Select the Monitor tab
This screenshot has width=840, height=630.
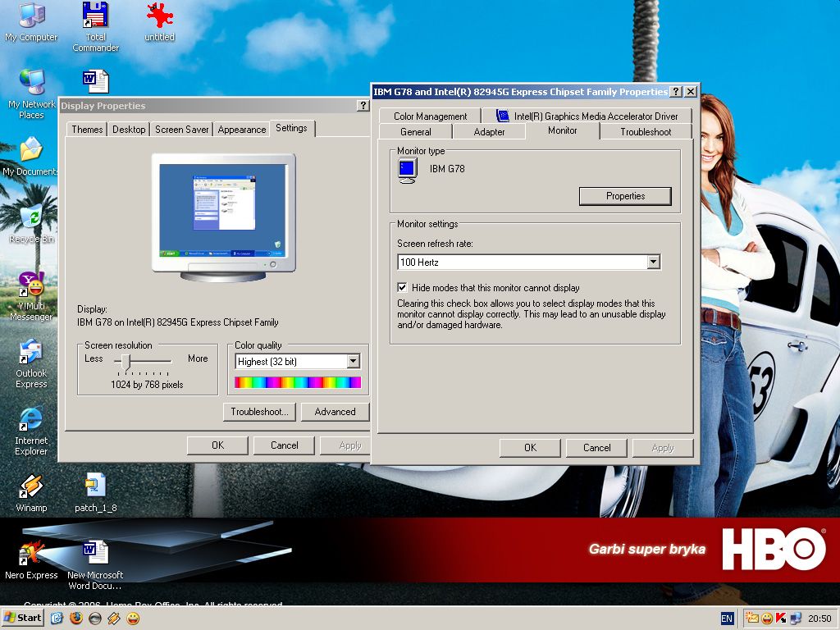[563, 130]
